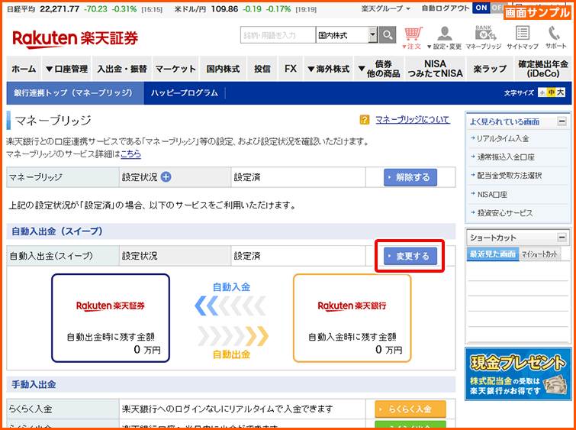Collapse the ショートカット panel
Screen dimensions: 576x430
(x=562, y=238)
